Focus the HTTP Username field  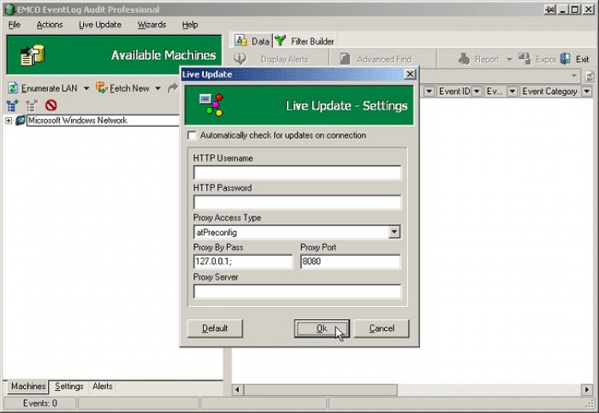(x=297, y=173)
